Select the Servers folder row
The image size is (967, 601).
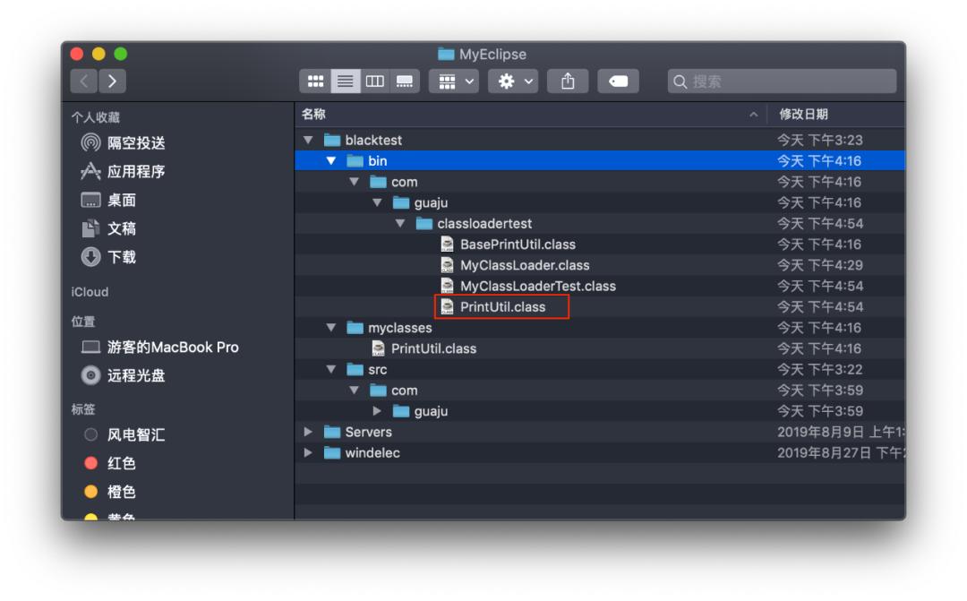coord(599,432)
